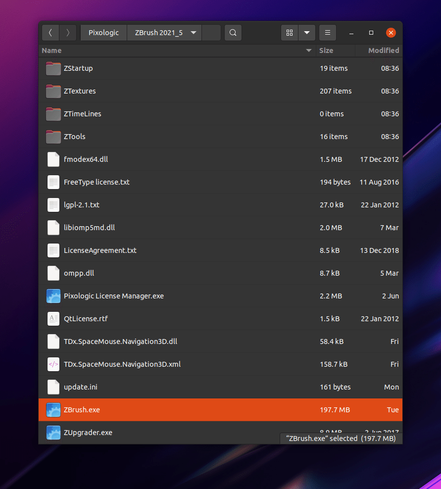Click the ZBrush.exe executable icon
Screen dimensions: 441x489
pos(53,410)
